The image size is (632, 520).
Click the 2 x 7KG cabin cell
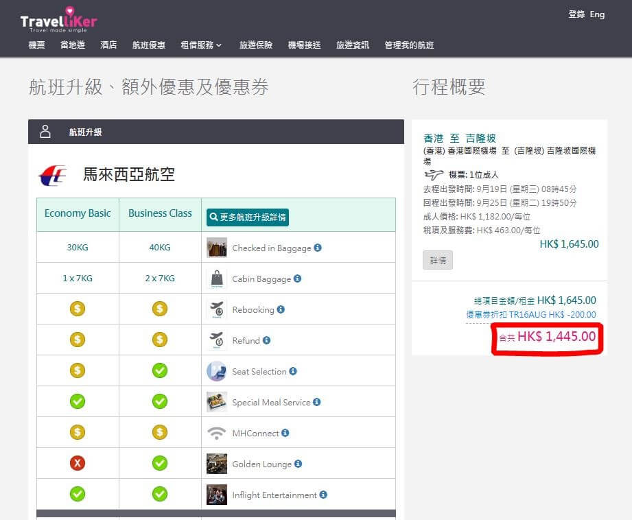point(160,278)
